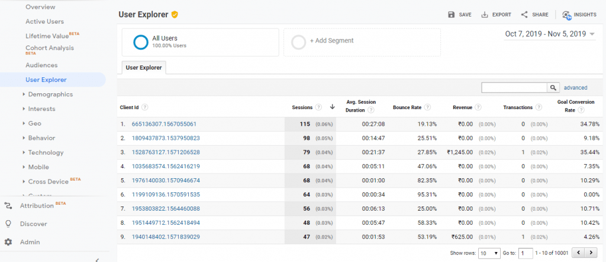Open client 1035683574.1562416219
Image resolution: width=606 pixels, height=262 pixels.
[x=166, y=166]
